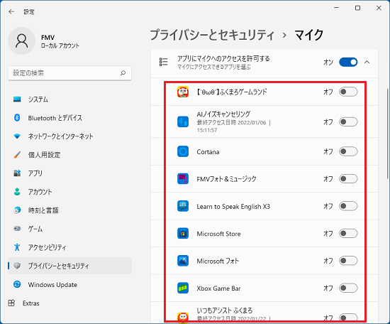The image size is (390, 324).
Task: Toggle Cortana microphone access on
Action: tap(348, 151)
